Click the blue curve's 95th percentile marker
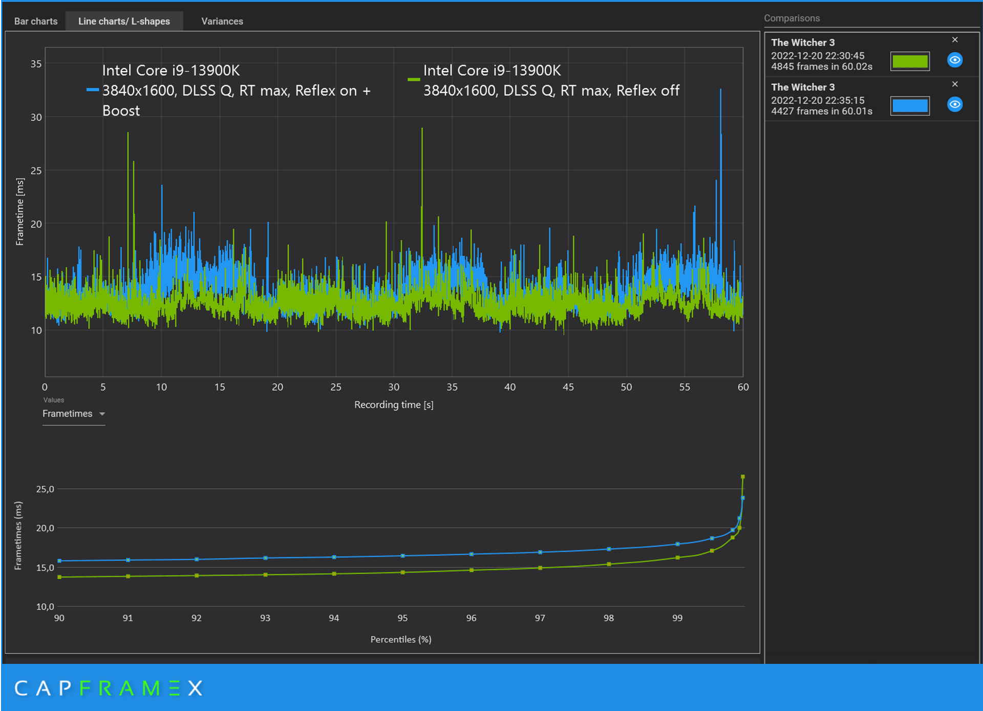The height and width of the screenshot is (711, 983). (403, 556)
